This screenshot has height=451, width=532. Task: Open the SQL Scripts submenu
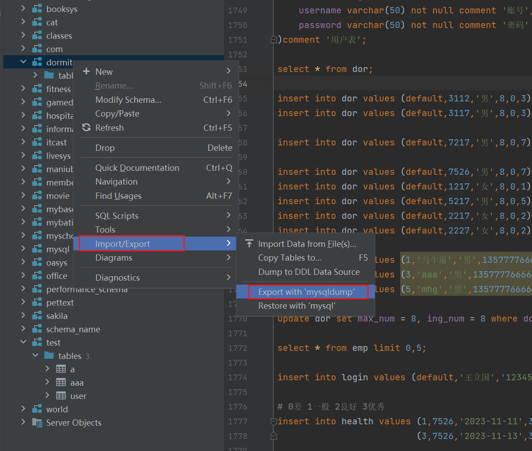pos(156,216)
